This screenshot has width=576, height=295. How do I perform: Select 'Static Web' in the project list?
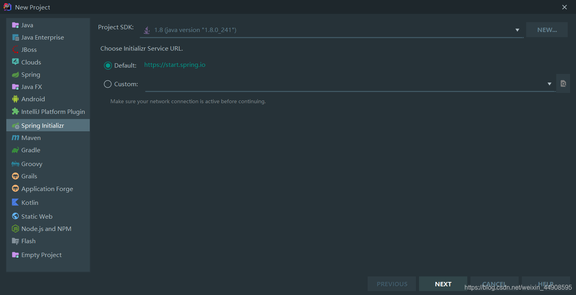coord(48,216)
